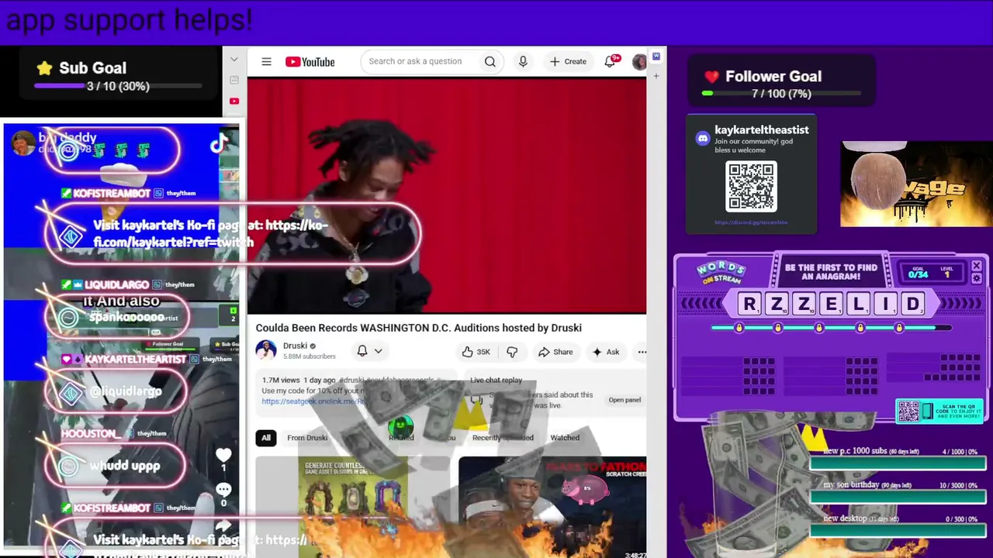Click the big daddy profile picture
The height and width of the screenshot is (558, 993).
pos(23,143)
